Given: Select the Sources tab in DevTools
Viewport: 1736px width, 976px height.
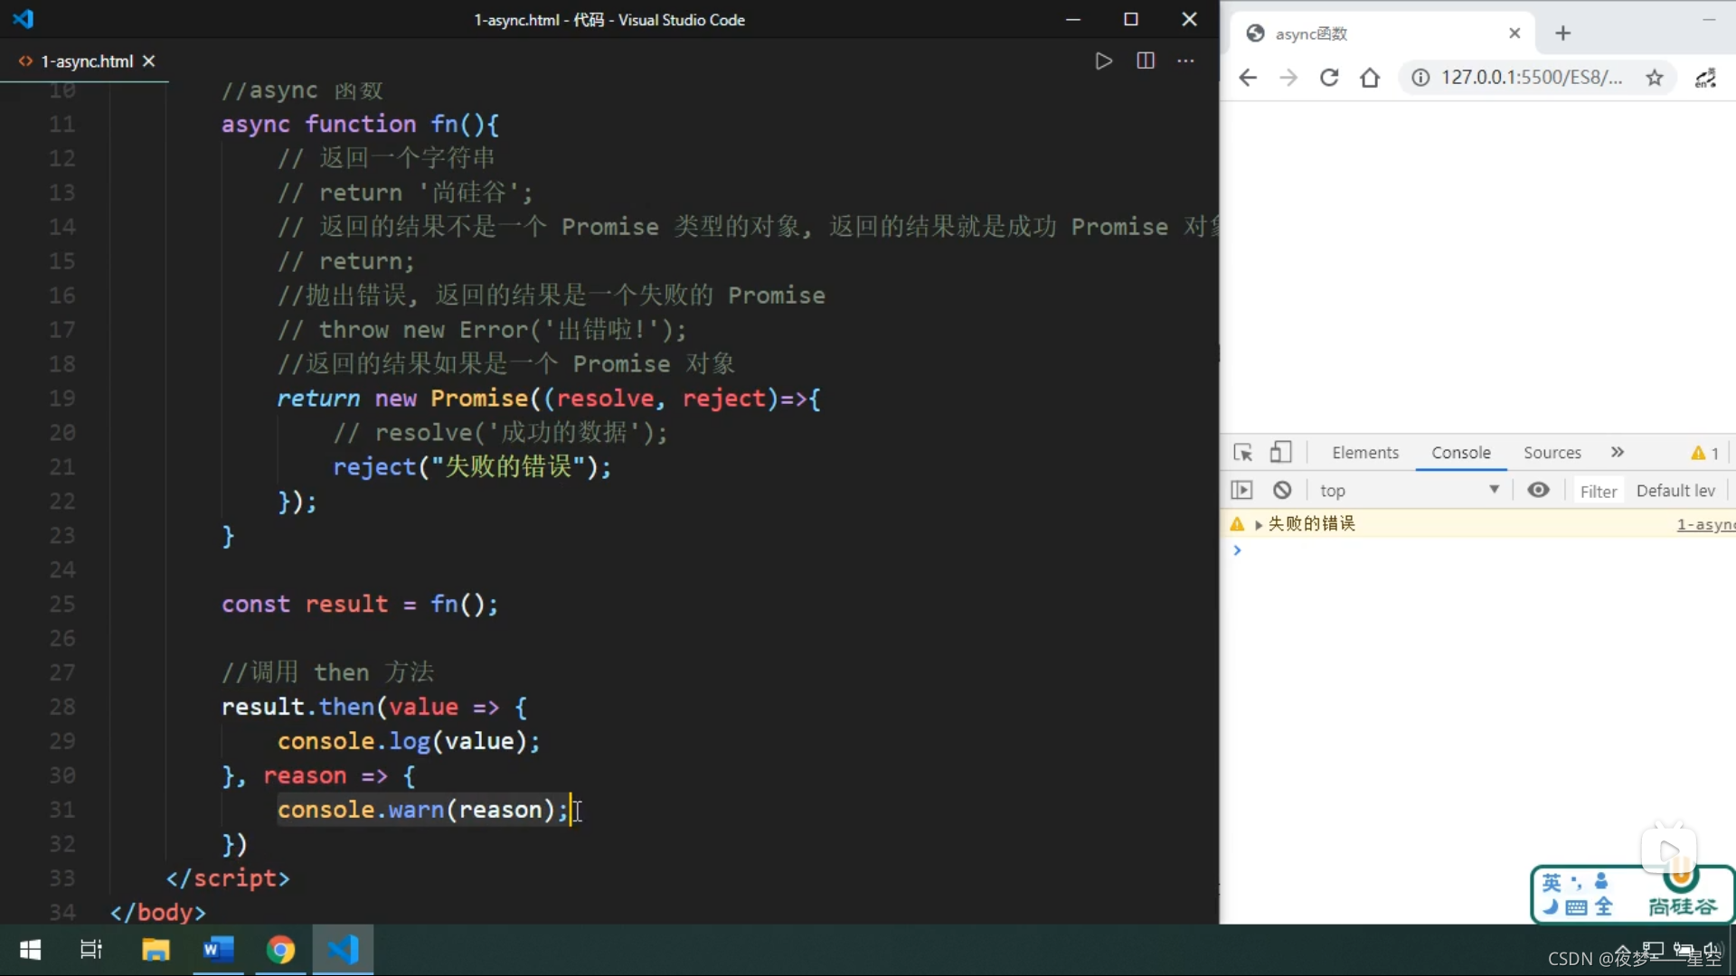Looking at the screenshot, I should (x=1552, y=452).
